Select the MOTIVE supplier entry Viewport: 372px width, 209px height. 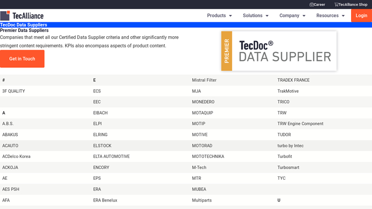pyautogui.click(x=200, y=135)
